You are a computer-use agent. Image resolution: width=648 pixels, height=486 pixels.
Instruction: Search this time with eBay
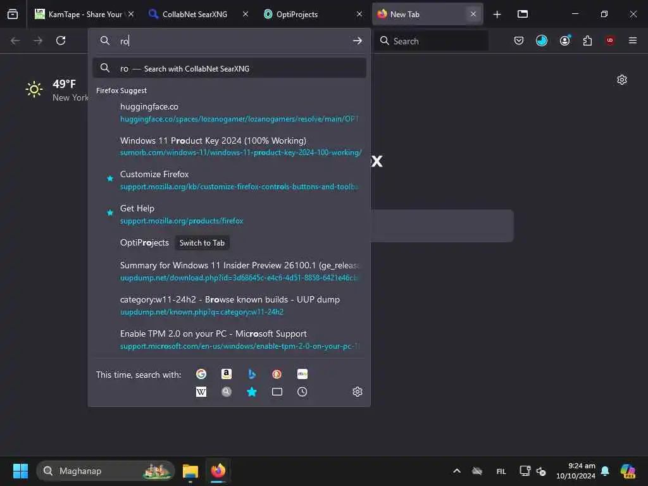302,374
